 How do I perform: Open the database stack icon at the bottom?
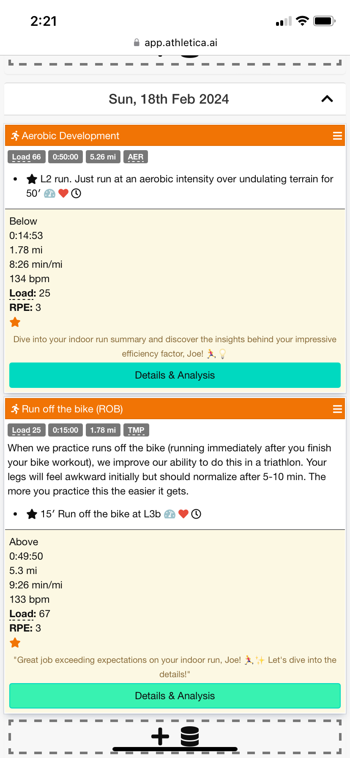click(x=190, y=736)
